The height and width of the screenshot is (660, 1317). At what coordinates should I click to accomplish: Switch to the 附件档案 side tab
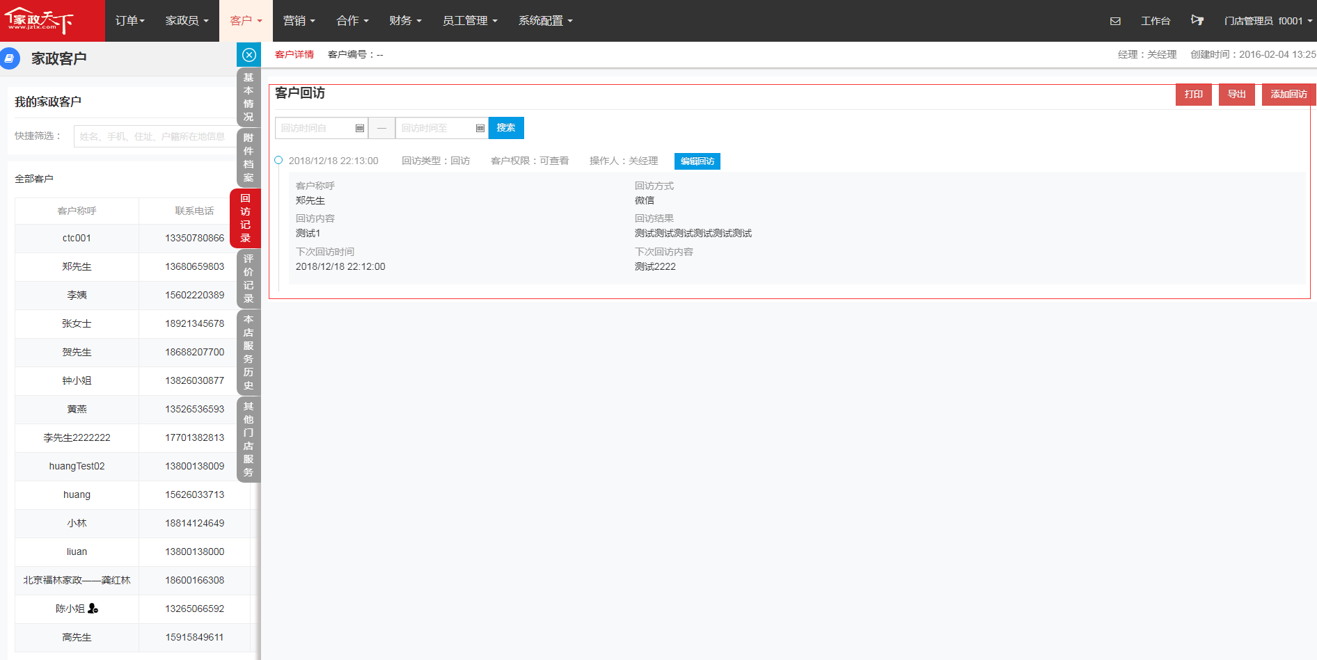(249, 158)
